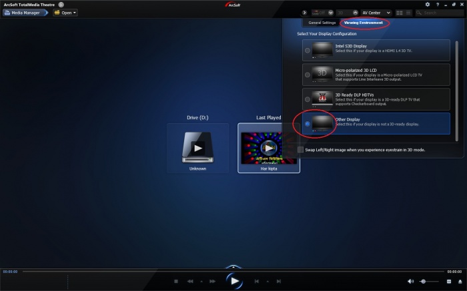Click the Stop button
Image resolution: width=467 pixels, height=291 pixels.
tap(176, 281)
